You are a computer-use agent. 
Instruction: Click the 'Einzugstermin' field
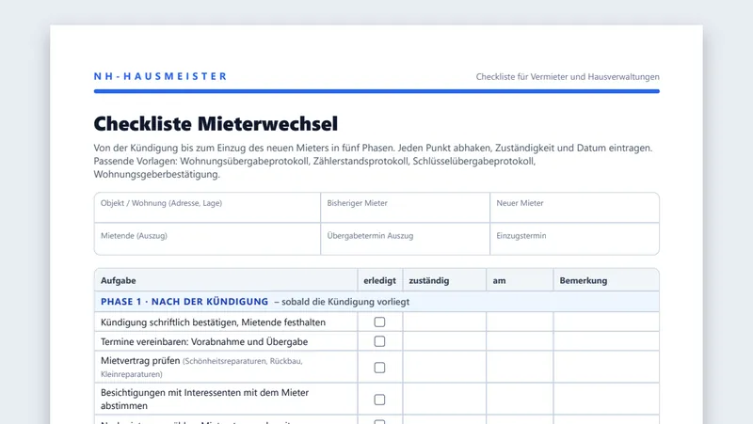(574, 239)
